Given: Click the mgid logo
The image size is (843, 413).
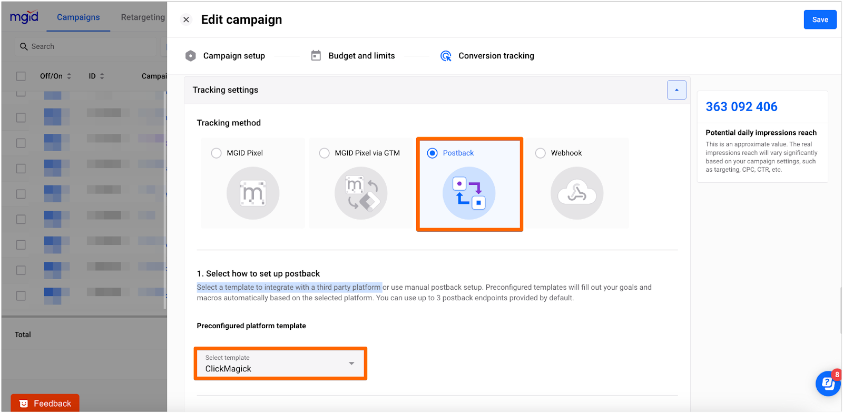Looking at the screenshot, I should 24,17.
